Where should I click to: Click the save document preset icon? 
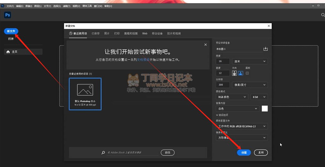(265, 49)
